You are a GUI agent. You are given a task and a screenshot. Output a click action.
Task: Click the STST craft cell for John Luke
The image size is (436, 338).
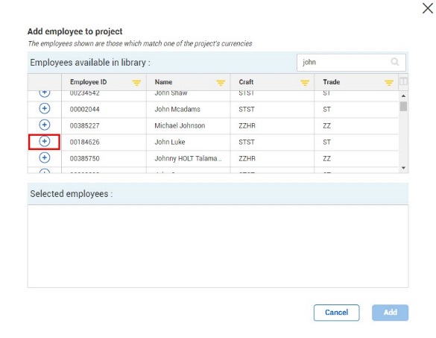pos(272,143)
